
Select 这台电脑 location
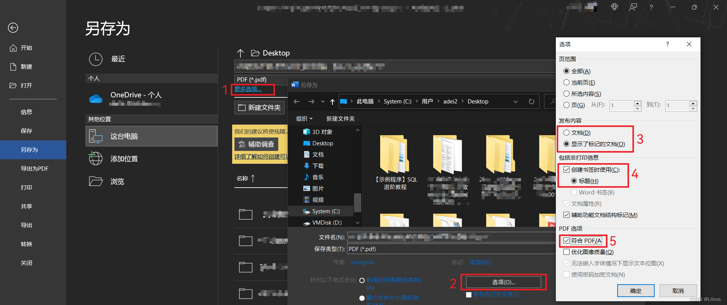coord(151,136)
